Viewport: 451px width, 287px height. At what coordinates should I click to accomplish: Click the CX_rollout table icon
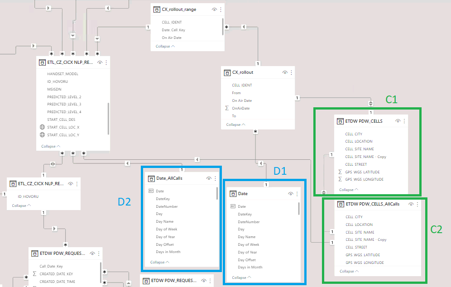(x=227, y=72)
